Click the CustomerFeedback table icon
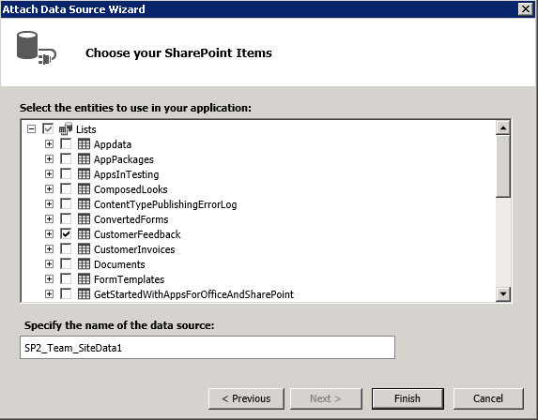Viewport: 538px width, 420px height. pyautogui.click(x=84, y=234)
